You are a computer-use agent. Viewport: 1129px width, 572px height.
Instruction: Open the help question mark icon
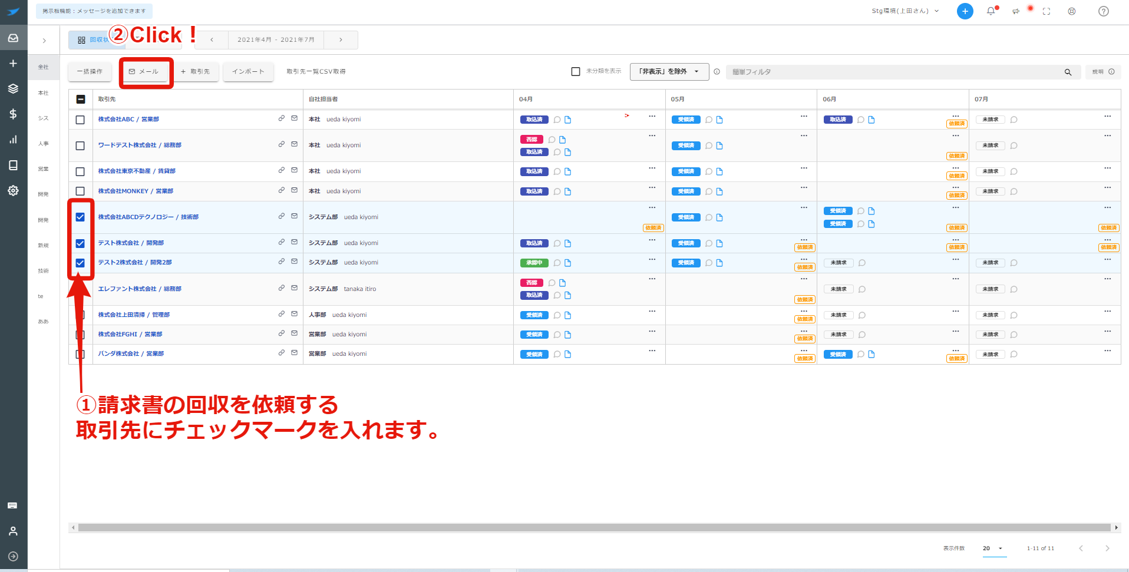click(1104, 11)
